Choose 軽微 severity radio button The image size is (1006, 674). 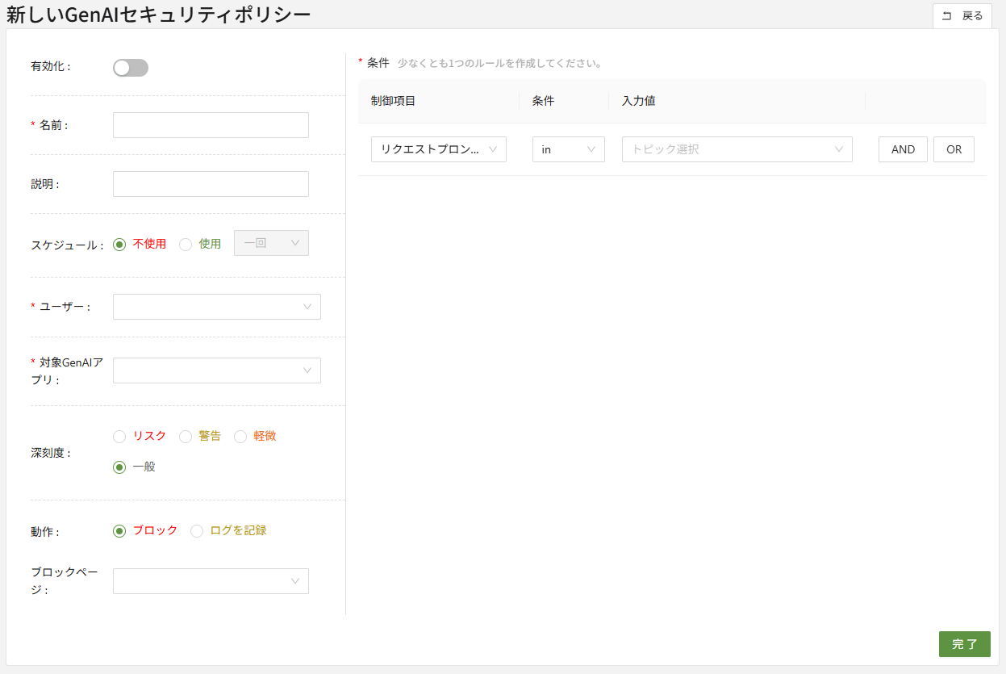point(240,437)
